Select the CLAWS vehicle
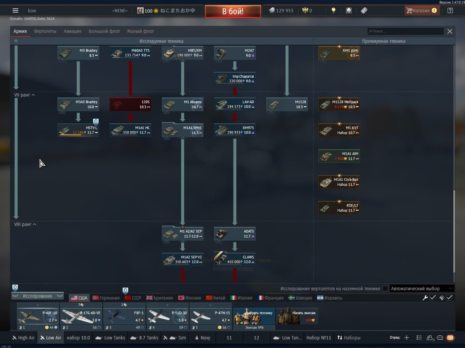Image resolution: width=465 pixels, height=348 pixels. click(x=235, y=259)
